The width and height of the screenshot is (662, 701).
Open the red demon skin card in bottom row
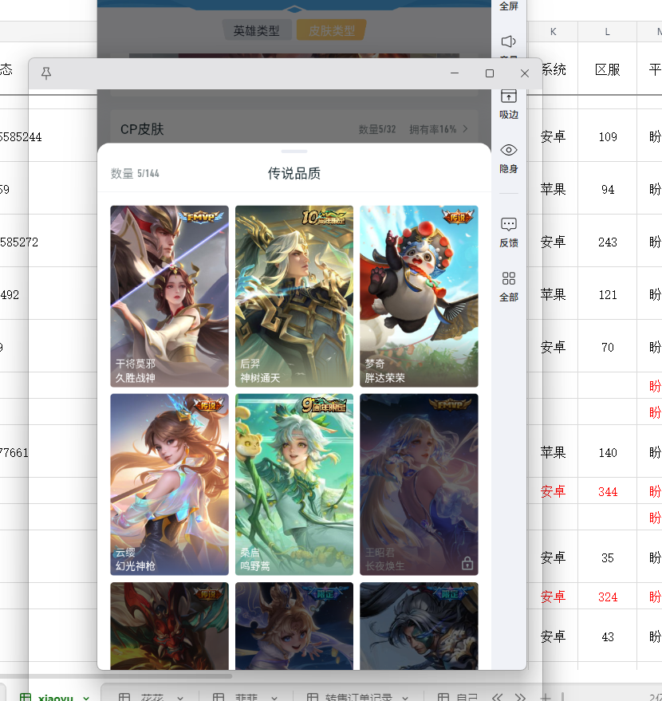(169, 626)
